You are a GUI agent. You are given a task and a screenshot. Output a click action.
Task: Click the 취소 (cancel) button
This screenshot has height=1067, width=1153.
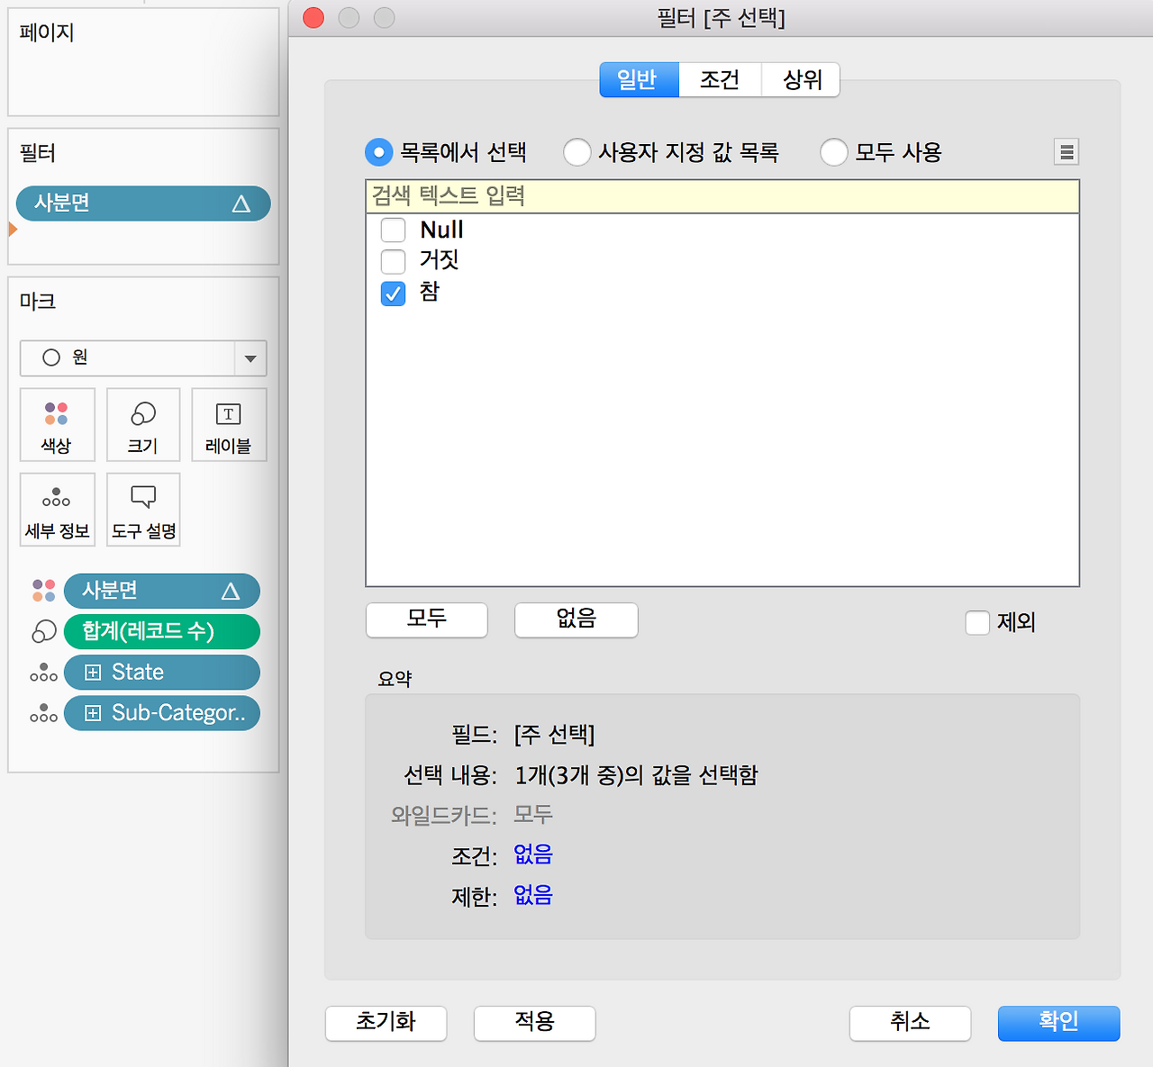pos(910,1023)
